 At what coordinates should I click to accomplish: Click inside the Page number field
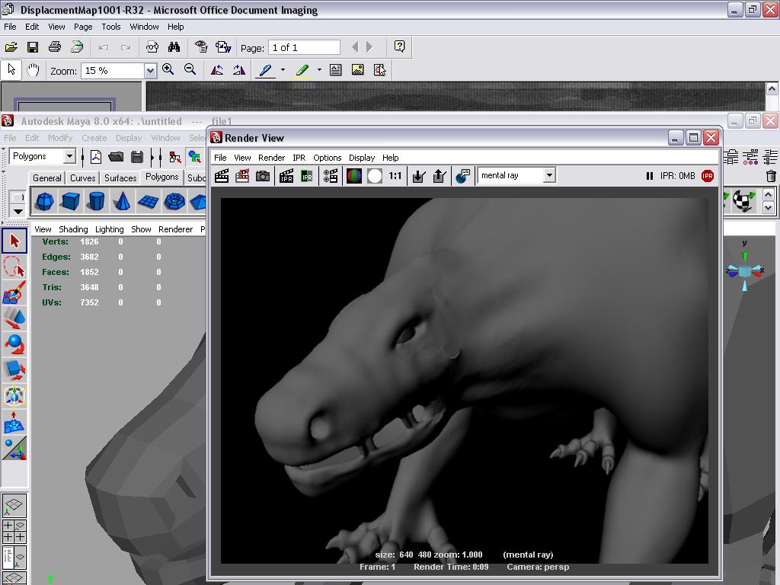303,46
